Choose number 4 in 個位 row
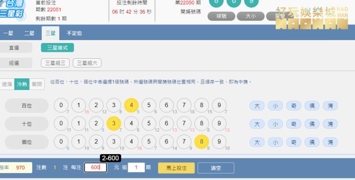The width and height of the screenshot is (355, 180). click(131, 142)
